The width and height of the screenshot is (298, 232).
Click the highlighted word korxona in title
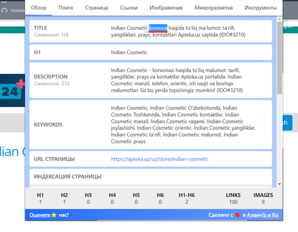[158, 28]
